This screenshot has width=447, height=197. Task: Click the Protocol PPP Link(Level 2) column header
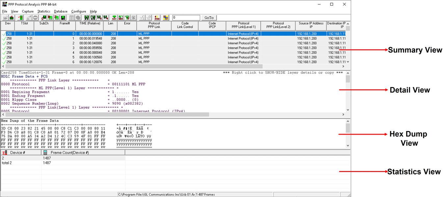[278, 26]
